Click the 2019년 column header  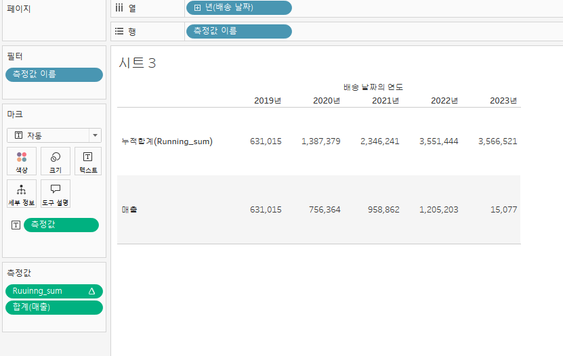click(x=268, y=101)
